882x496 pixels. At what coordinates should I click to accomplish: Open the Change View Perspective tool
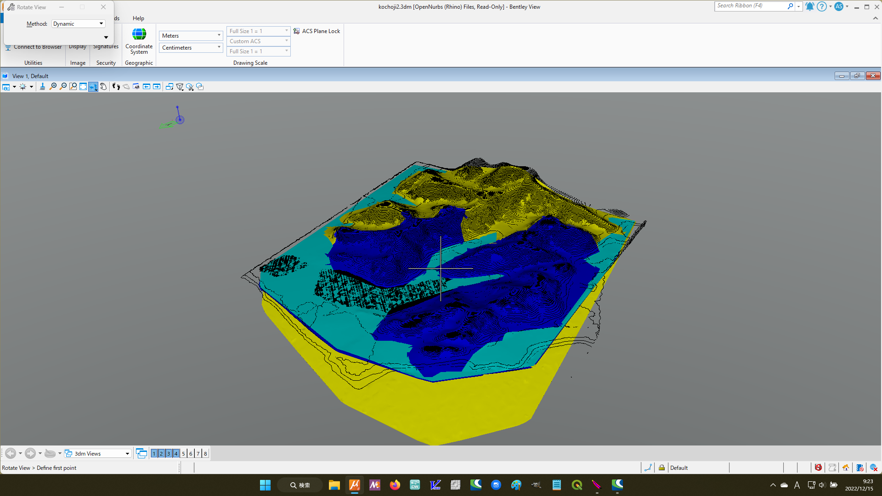(x=180, y=87)
